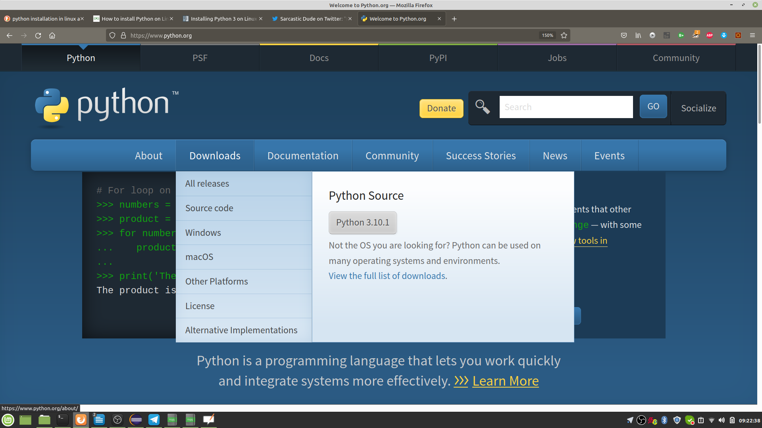Switch to 'How to install Python on Linux' tab

point(133,19)
